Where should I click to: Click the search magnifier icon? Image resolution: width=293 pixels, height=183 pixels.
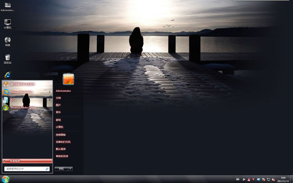47,169
